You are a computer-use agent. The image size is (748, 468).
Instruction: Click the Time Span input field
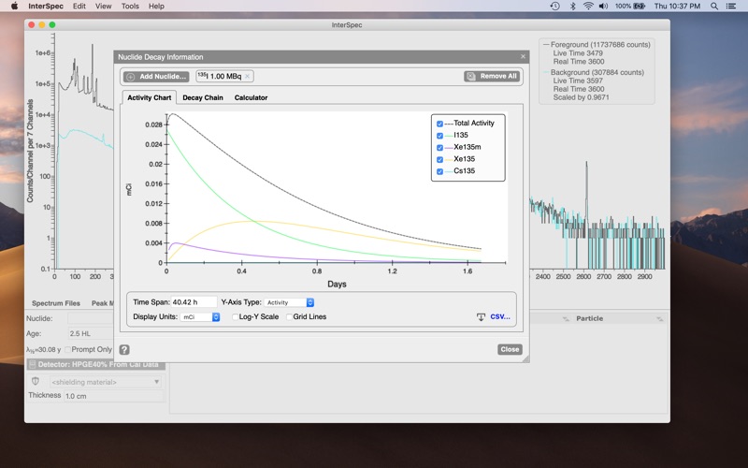point(194,302)
